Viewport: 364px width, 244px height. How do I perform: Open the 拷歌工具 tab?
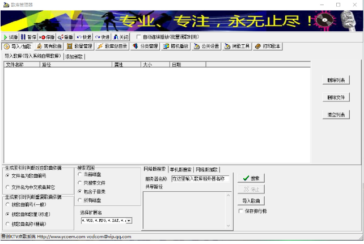coord(237,46)
